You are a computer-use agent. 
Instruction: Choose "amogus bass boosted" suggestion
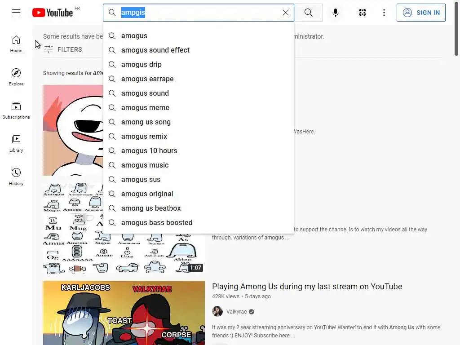click(199, 223)
